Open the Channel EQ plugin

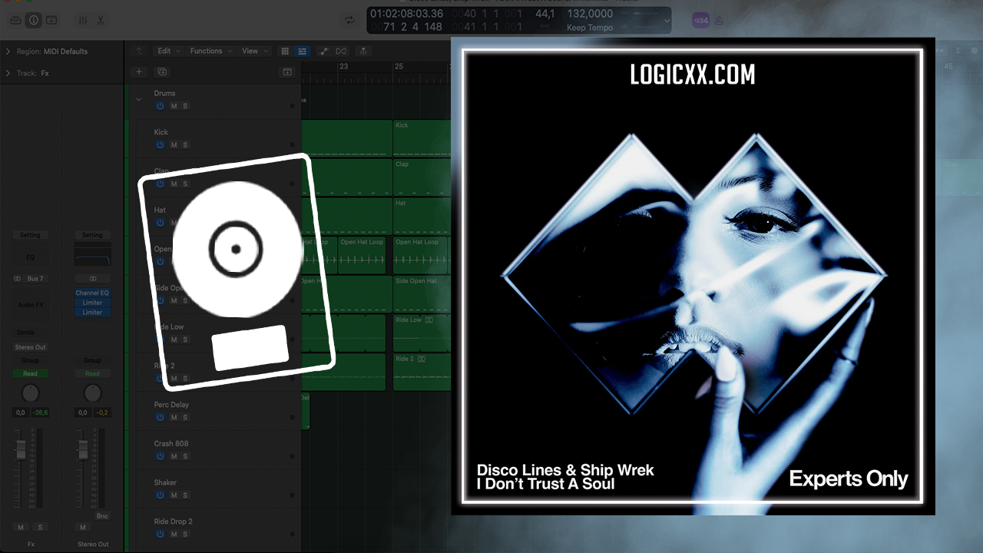[92, 293]
